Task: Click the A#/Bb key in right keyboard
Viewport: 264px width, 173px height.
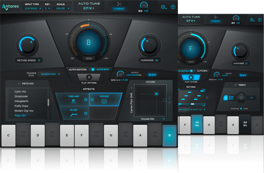Action: click(x=245, y=124)
